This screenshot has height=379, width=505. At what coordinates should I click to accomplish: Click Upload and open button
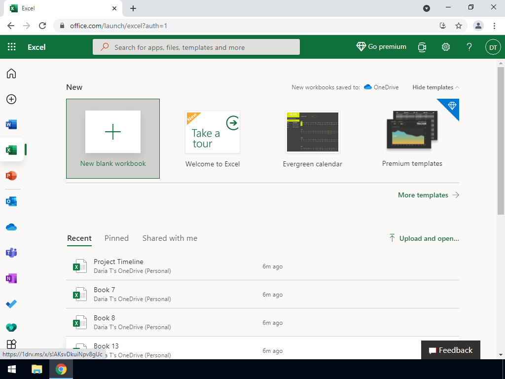pos(424,238)
